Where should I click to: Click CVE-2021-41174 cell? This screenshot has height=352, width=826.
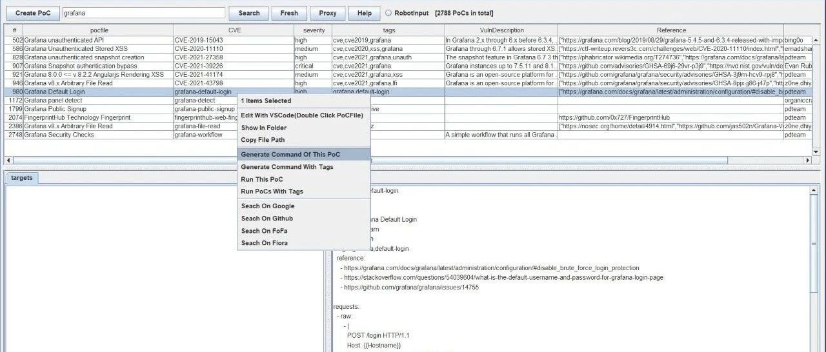click(x=234, y=75)
